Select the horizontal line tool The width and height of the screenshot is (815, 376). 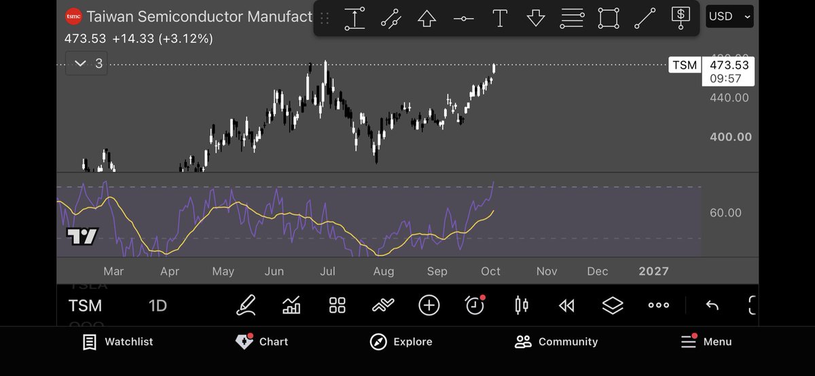(463, 18)
